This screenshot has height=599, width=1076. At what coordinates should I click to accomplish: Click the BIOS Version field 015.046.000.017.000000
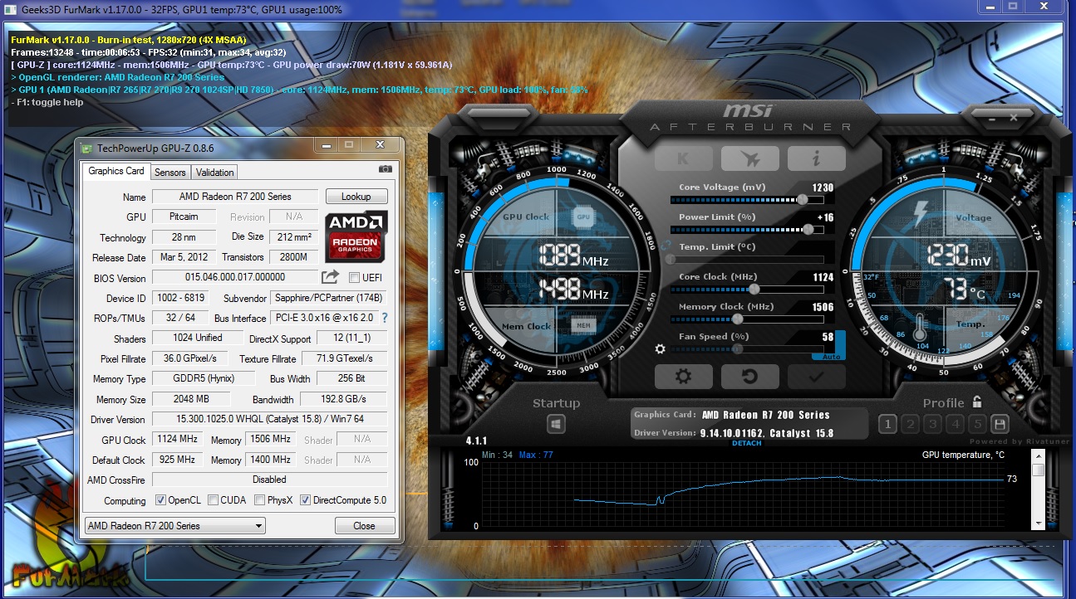[x=235, y=277]
